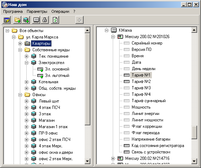The height and width of the screenshot is (168, 201).
Task: Collapse the Электрокотел tree node
Action: 26,63
